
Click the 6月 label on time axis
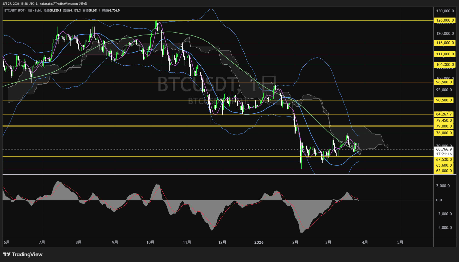tap(7, 242)
